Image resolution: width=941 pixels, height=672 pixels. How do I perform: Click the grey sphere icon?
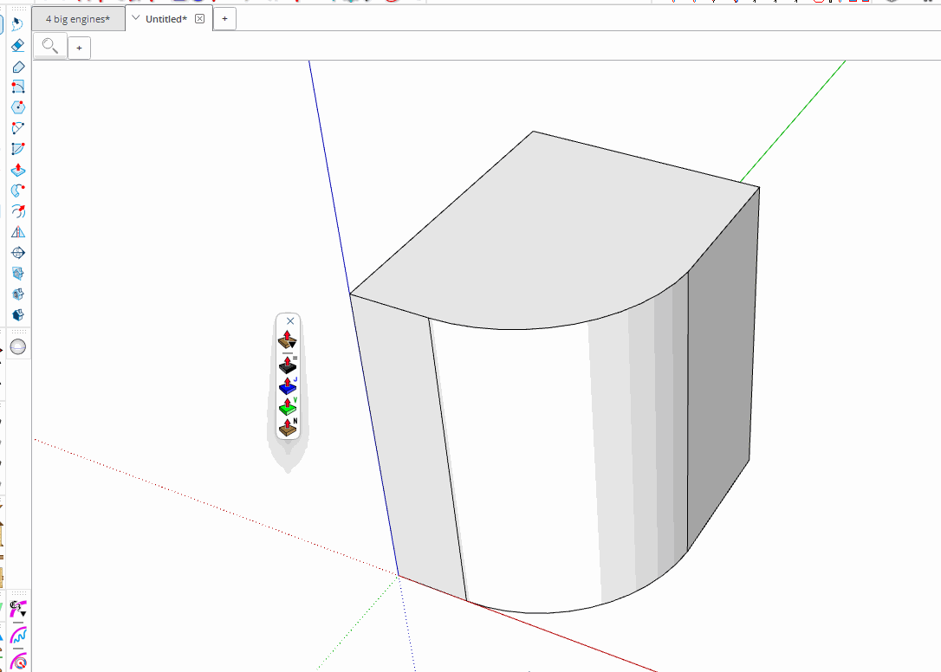(18, 346)
